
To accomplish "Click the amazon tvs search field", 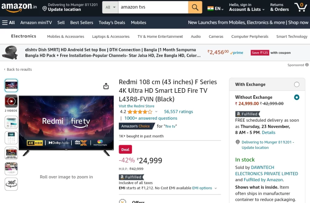I will pyautogui.click(x=153, y=7).
